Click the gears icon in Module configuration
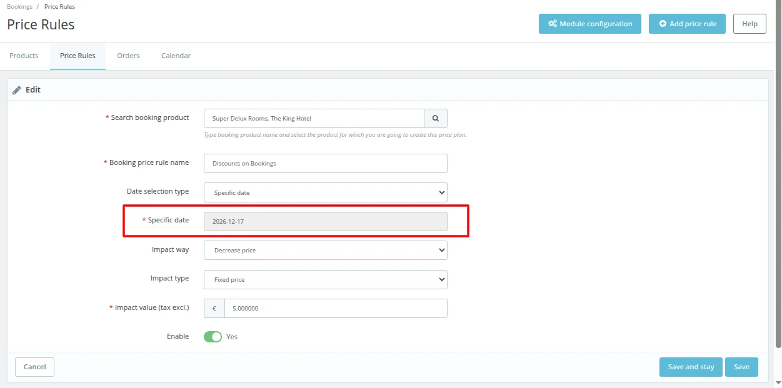The width and height of the screenshot is (782, 388). [x=553, y=24]
